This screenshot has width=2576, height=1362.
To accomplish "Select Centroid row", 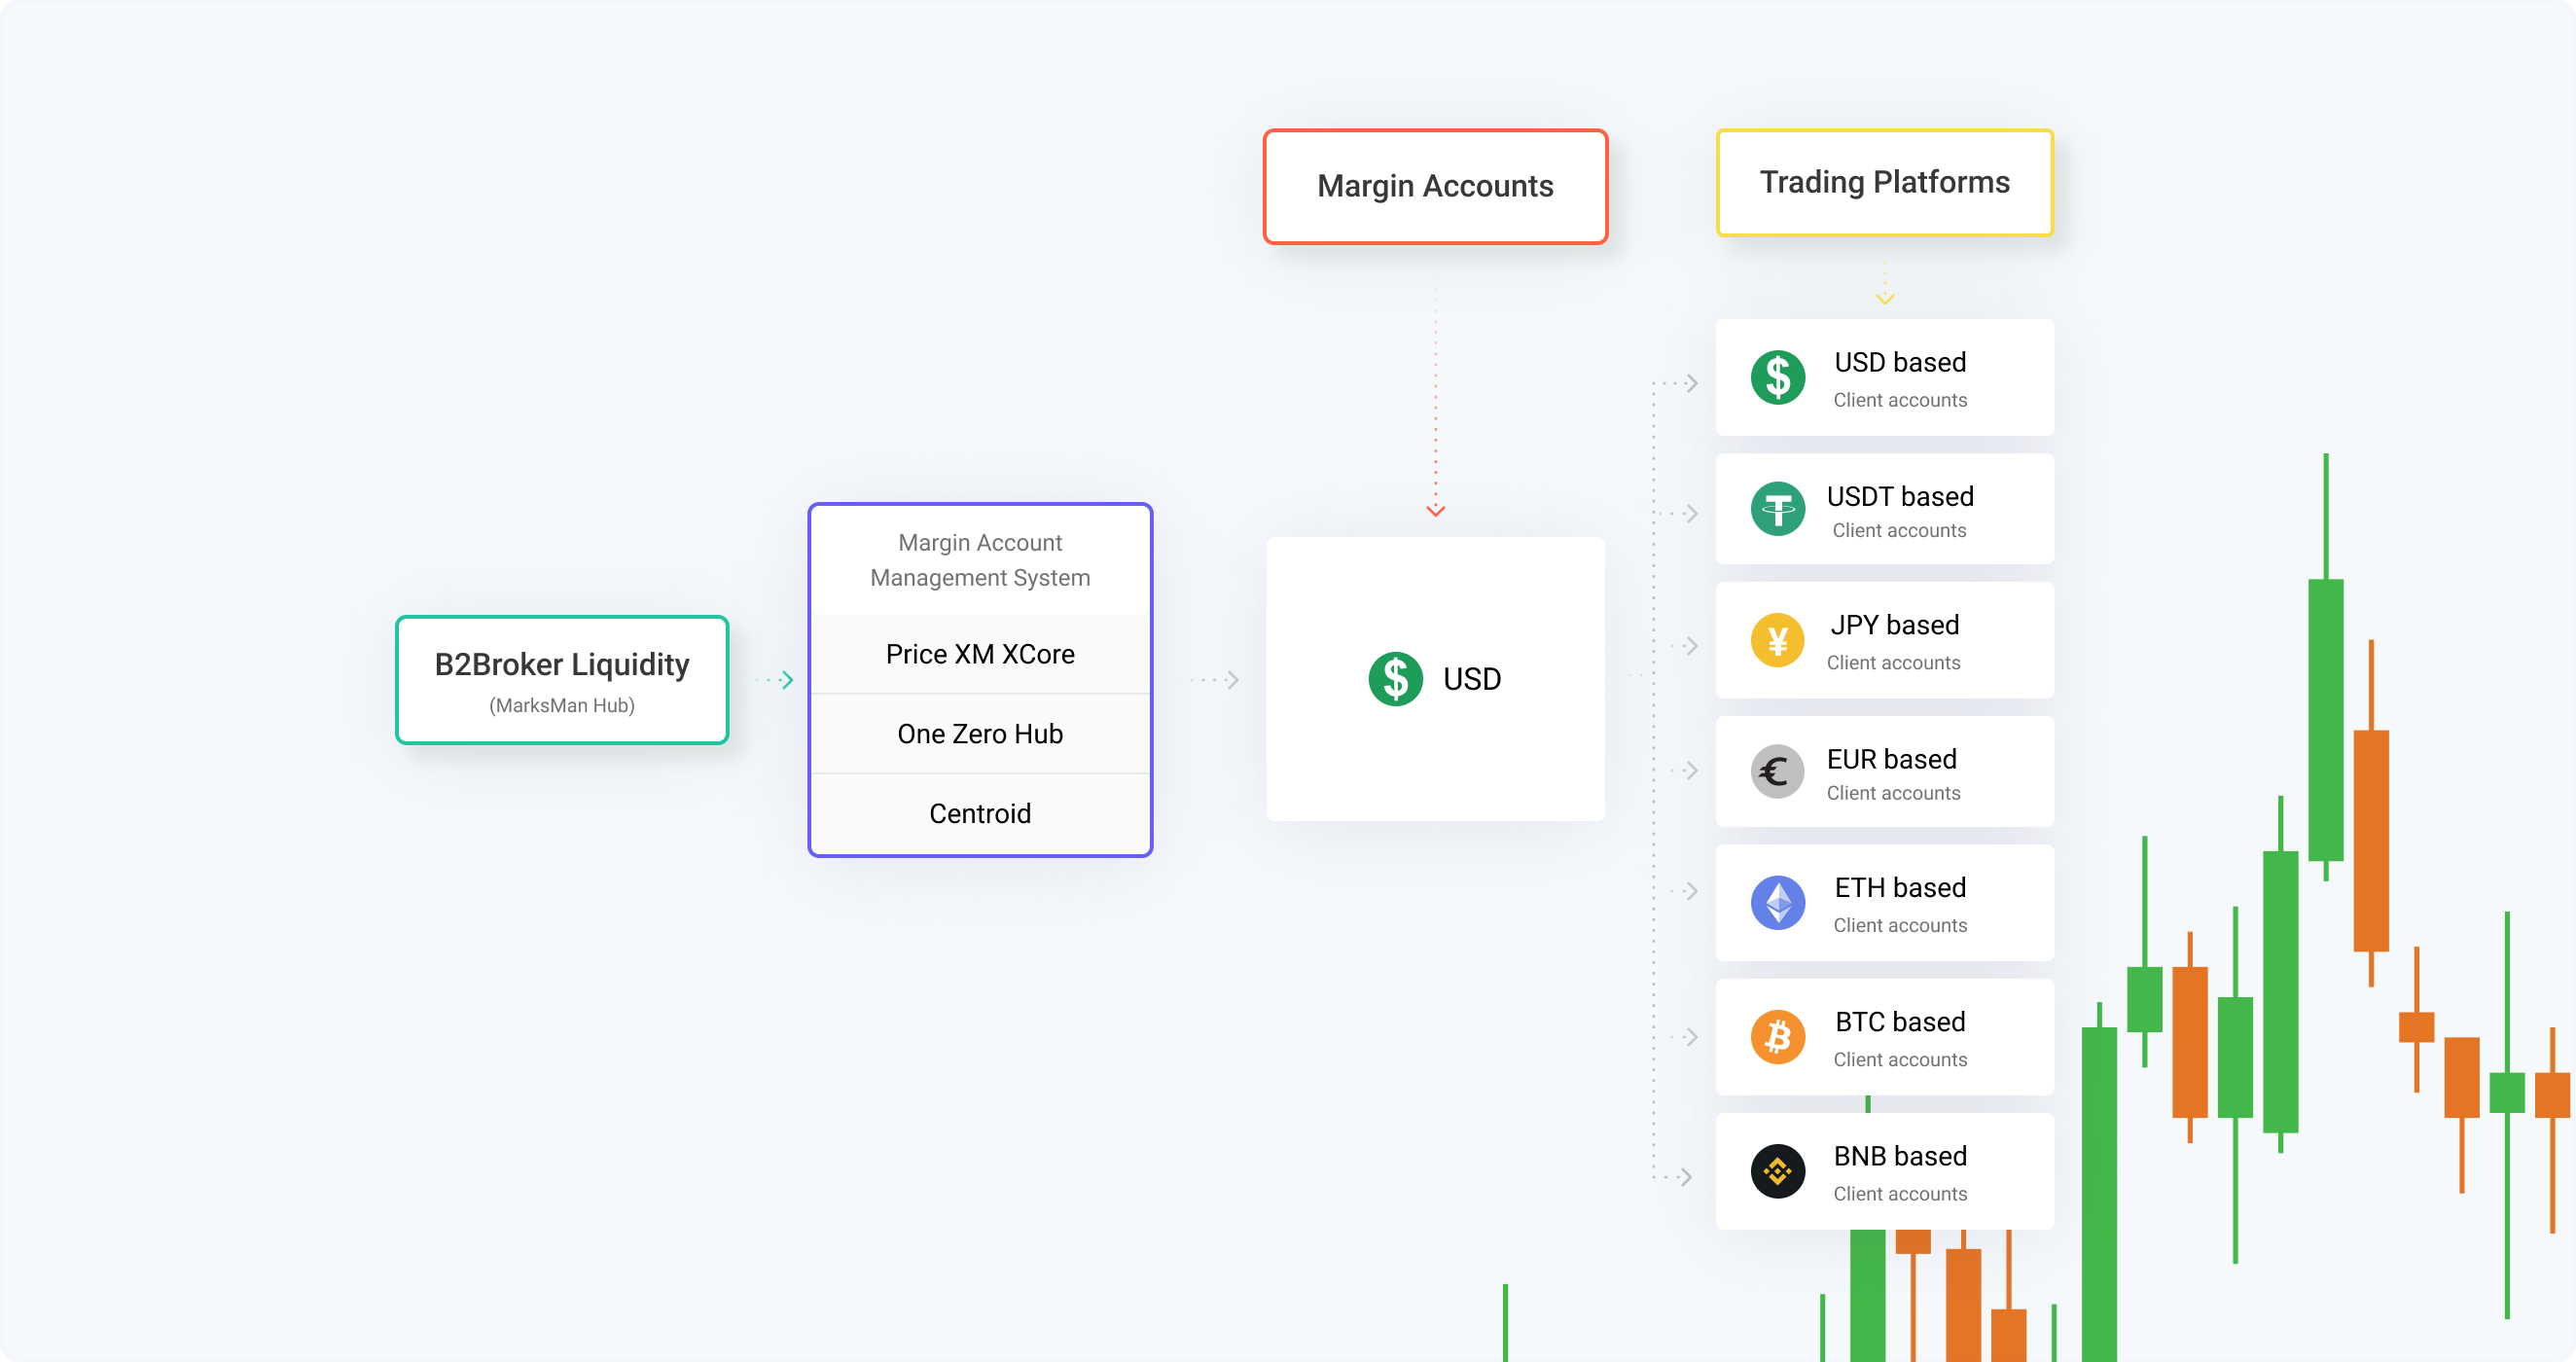I will click(x=980, y=814).
